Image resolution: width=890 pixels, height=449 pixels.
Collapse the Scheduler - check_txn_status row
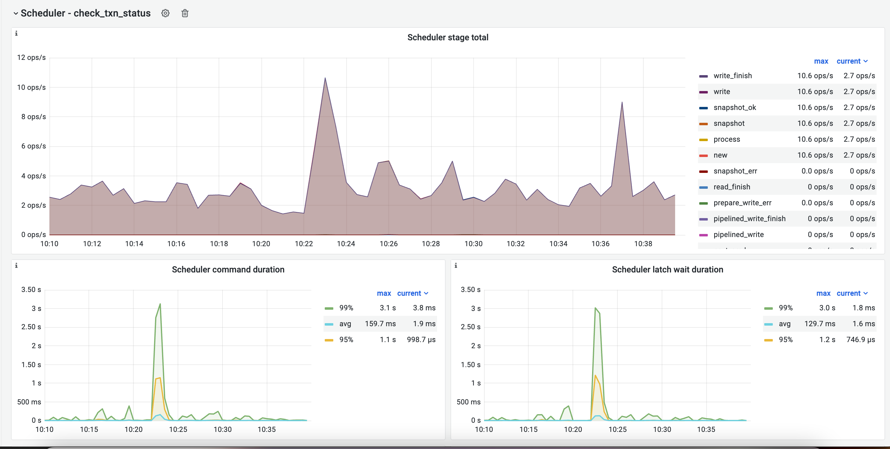coord(16,13)
